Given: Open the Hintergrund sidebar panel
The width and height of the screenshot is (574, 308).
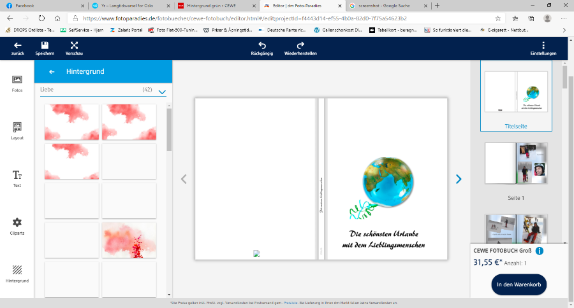Looking at the screenshot, I should (17, 274).
